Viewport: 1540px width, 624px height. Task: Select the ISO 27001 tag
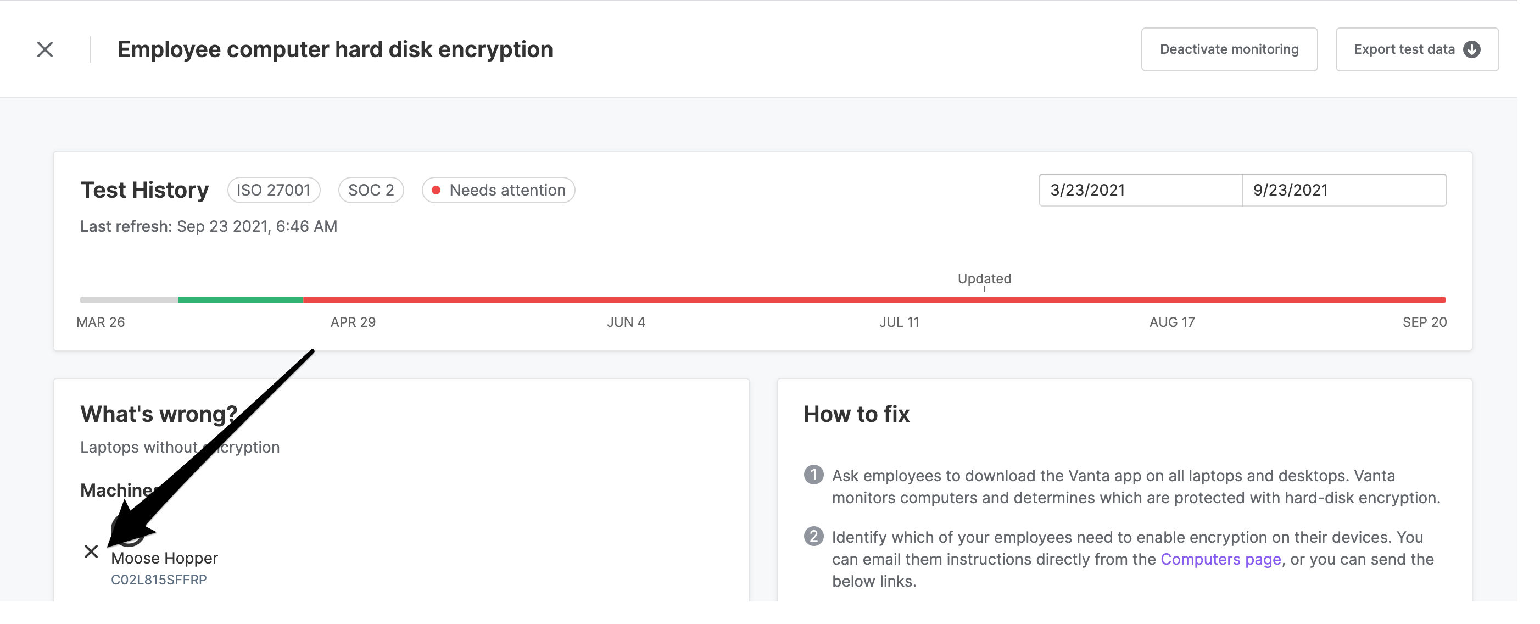[x=273, y=190]
